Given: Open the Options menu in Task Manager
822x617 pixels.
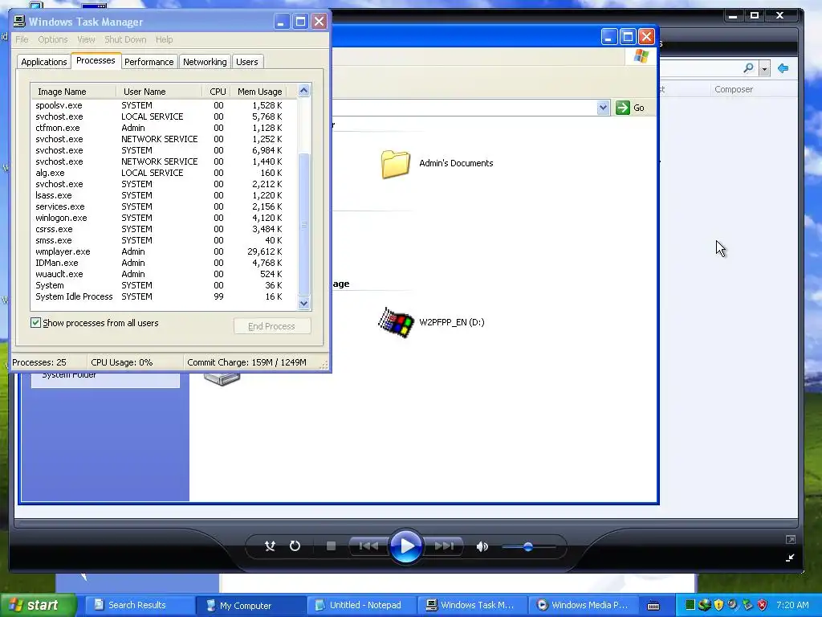Looking at the screenshot, I should click(x=52, y=39).
